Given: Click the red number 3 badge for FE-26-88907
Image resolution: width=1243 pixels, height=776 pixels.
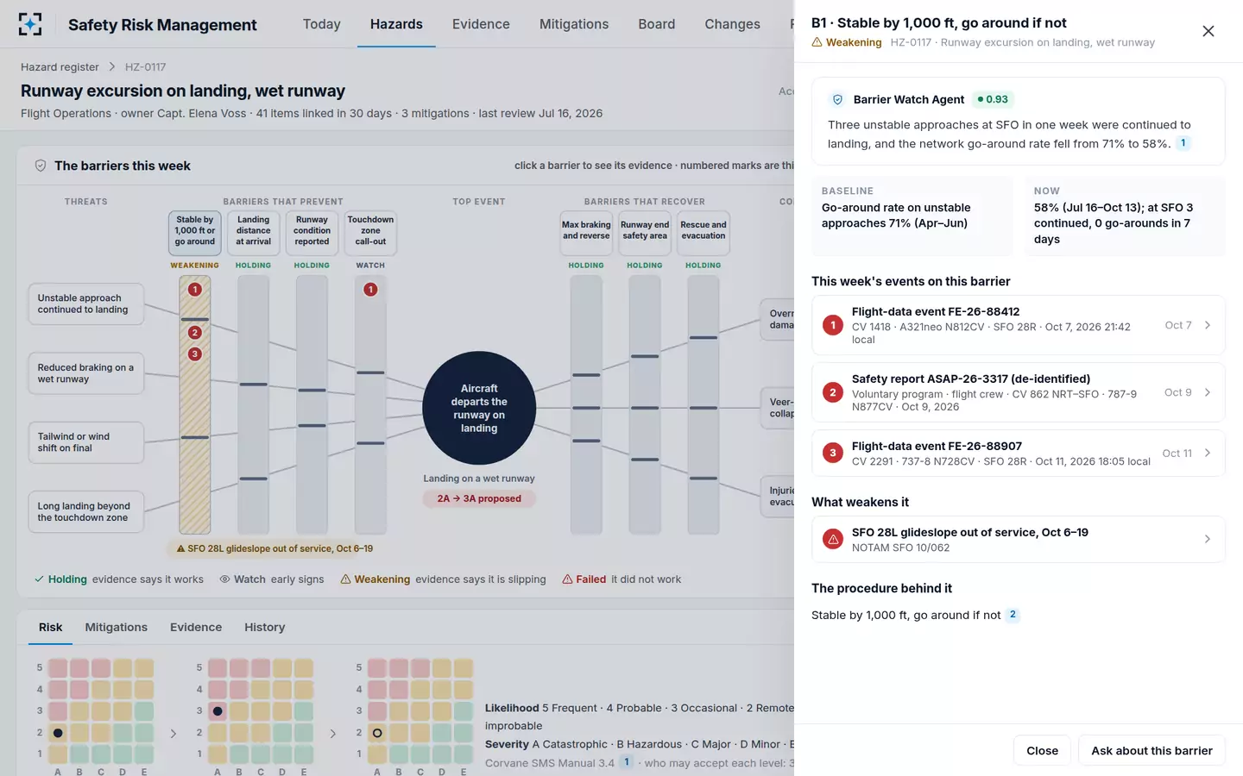Looking at the screenshot, I should click(833, 453).
